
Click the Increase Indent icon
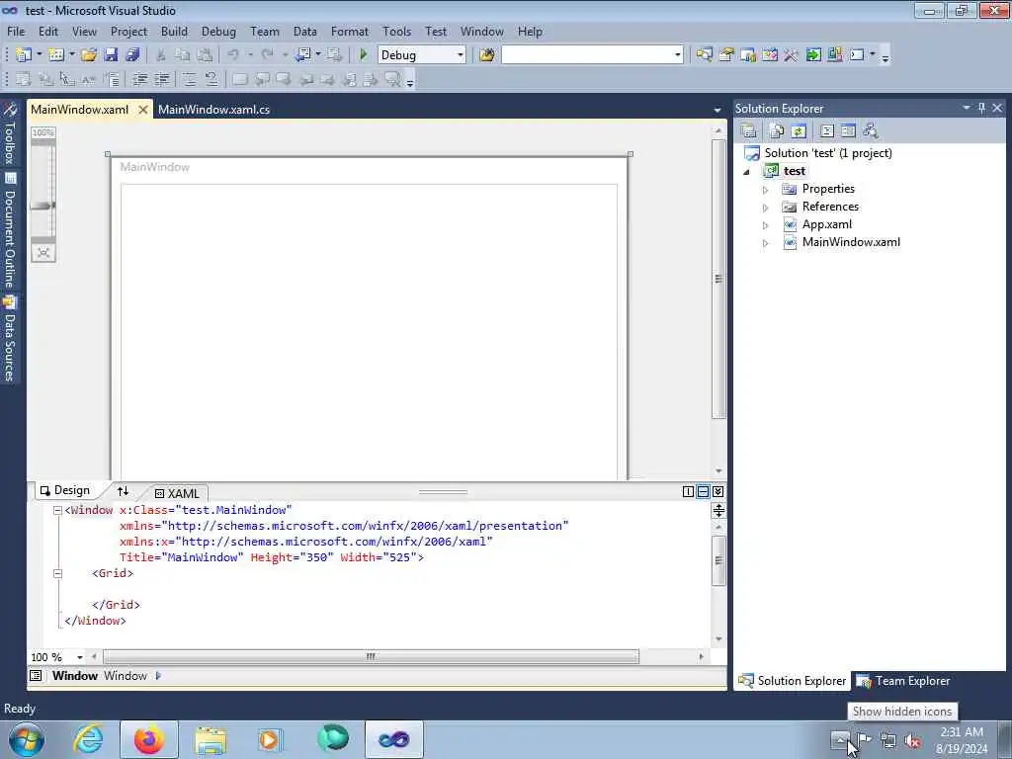pos(161,79)
